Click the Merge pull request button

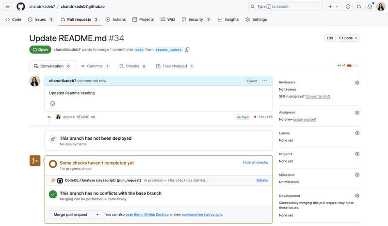coord(70,215)
